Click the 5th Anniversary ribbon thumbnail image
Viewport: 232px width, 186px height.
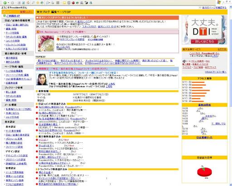tap(46, 43)
